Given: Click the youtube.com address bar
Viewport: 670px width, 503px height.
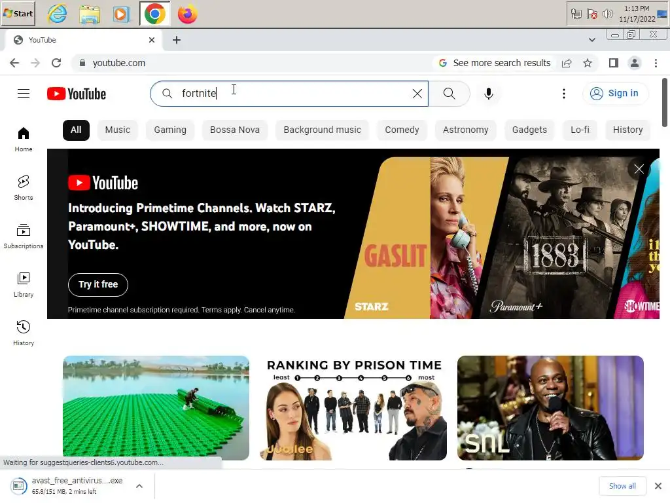Looking at the screenshot, I should 252,63.
